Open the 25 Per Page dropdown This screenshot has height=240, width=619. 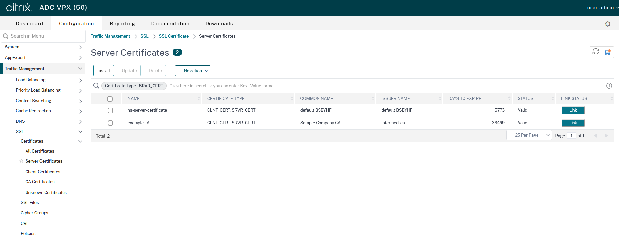coord(529,135)
